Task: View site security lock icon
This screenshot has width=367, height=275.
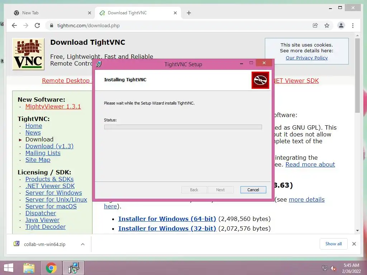Action: click(52, 25)
